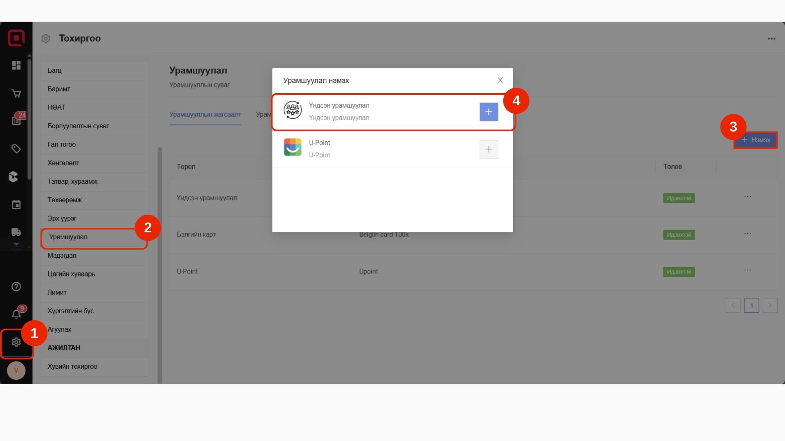This screenshot has width=785, height=441.
Task: Switch to Урамшууллын жагсаалт tab
Action: pos(205,114)
